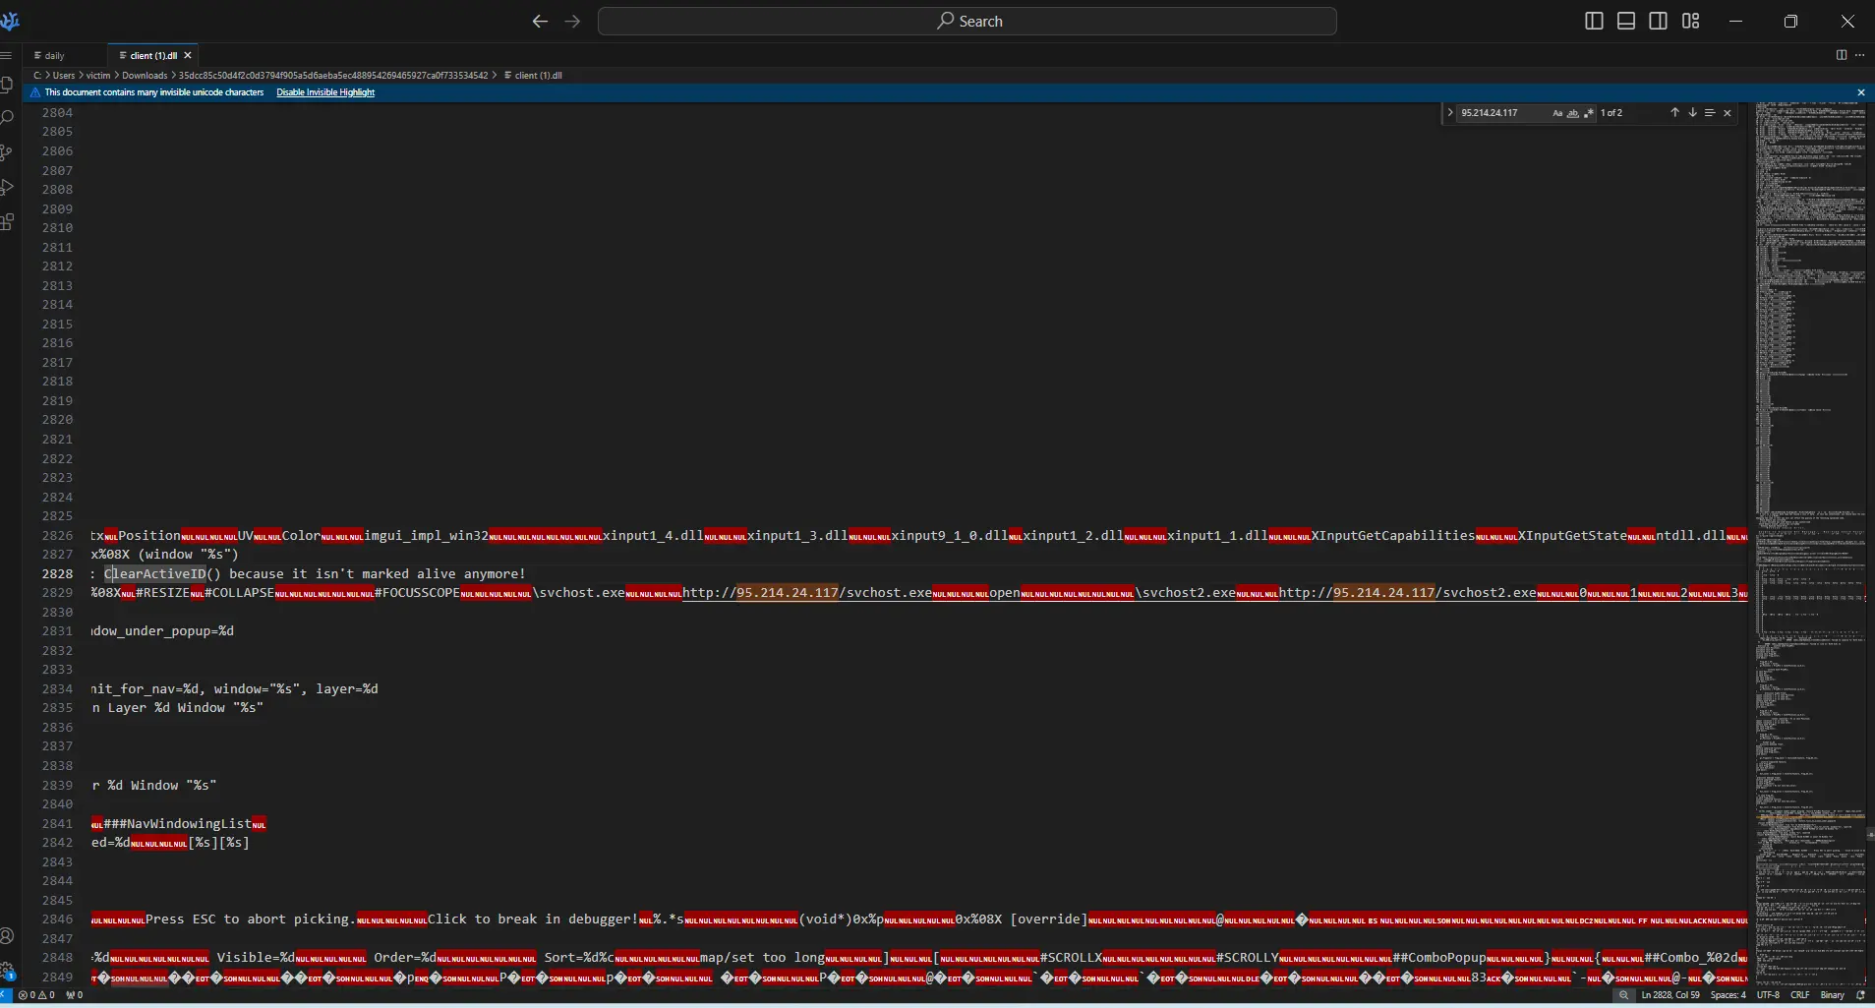Open the long hash folder breadcrumb
Image resolution: width=1875 pixels, height=1008 pixels.
pyautogui.click(x=333, y=75)
